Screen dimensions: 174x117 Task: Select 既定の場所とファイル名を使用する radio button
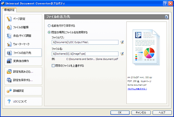[49, 33]
